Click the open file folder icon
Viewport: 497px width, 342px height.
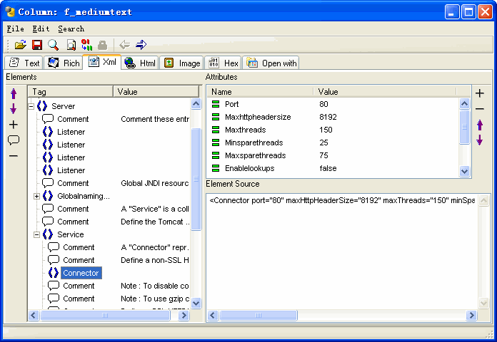20,45
